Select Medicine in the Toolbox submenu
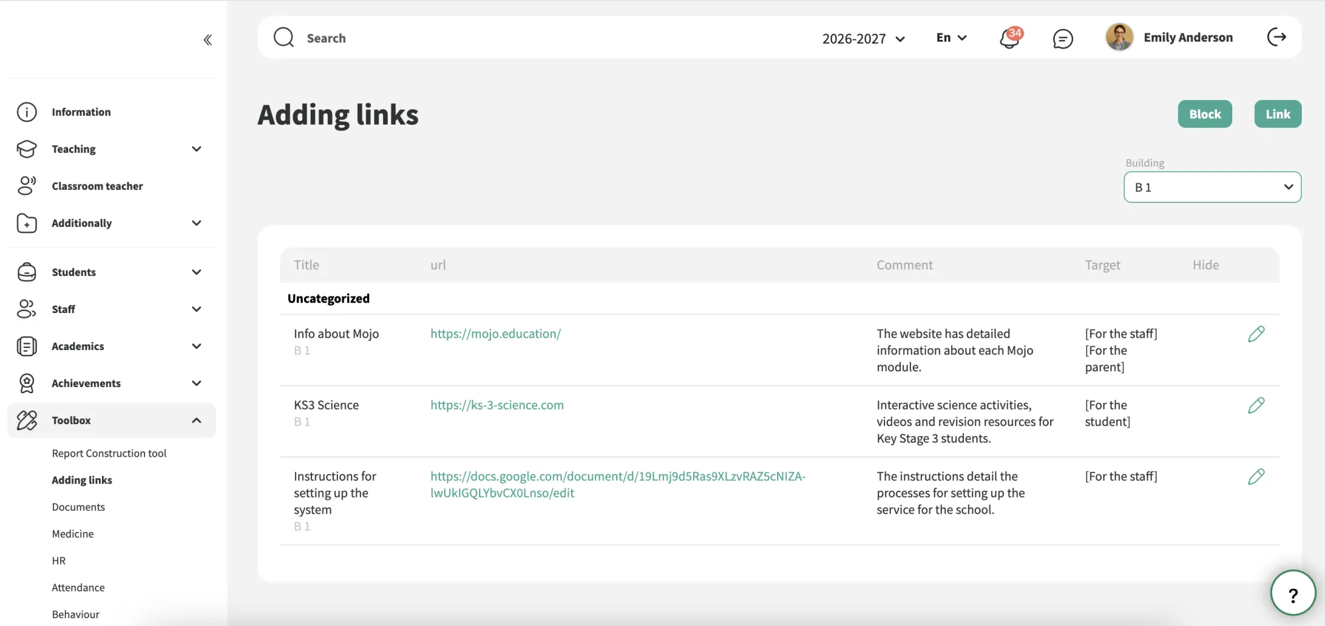This screenshot has width=1325, height=626. [73, 534]
